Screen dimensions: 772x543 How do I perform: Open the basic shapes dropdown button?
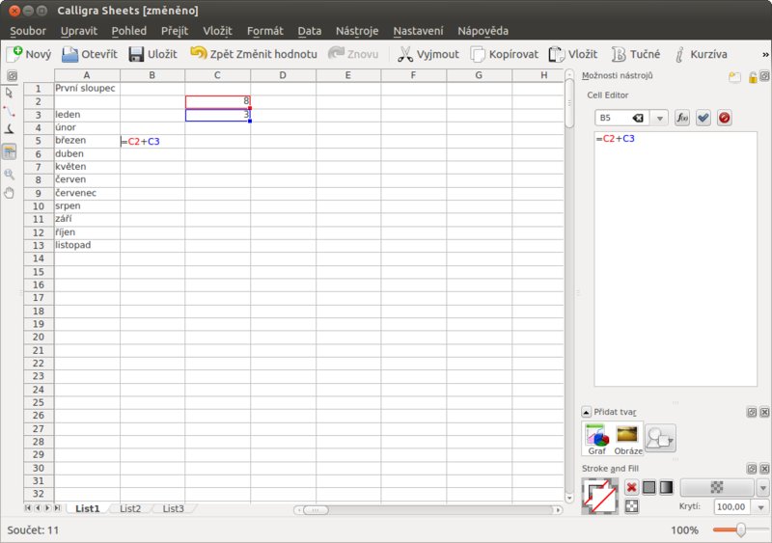[660, 438]
